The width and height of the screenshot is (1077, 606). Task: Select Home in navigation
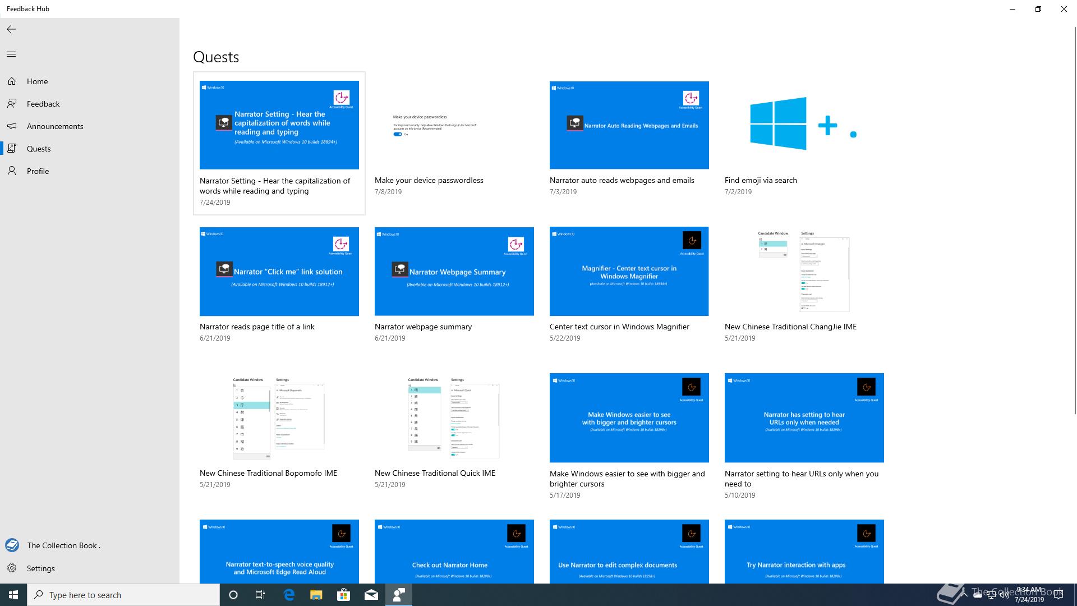pyautogui.click(x=90, y=81)
